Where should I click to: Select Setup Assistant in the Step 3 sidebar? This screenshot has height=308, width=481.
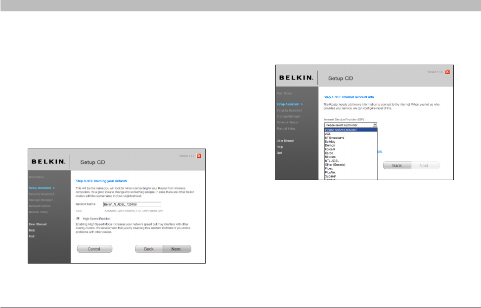[x=42, y=188]
